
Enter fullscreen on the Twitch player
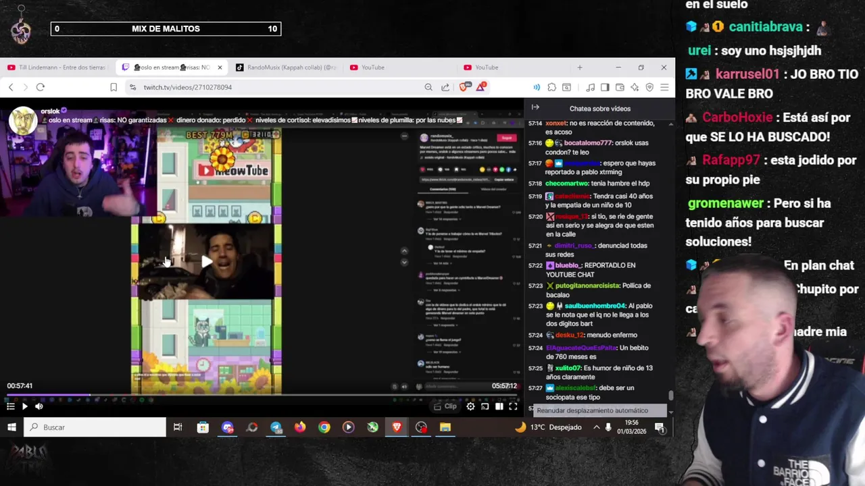point(513,406)
